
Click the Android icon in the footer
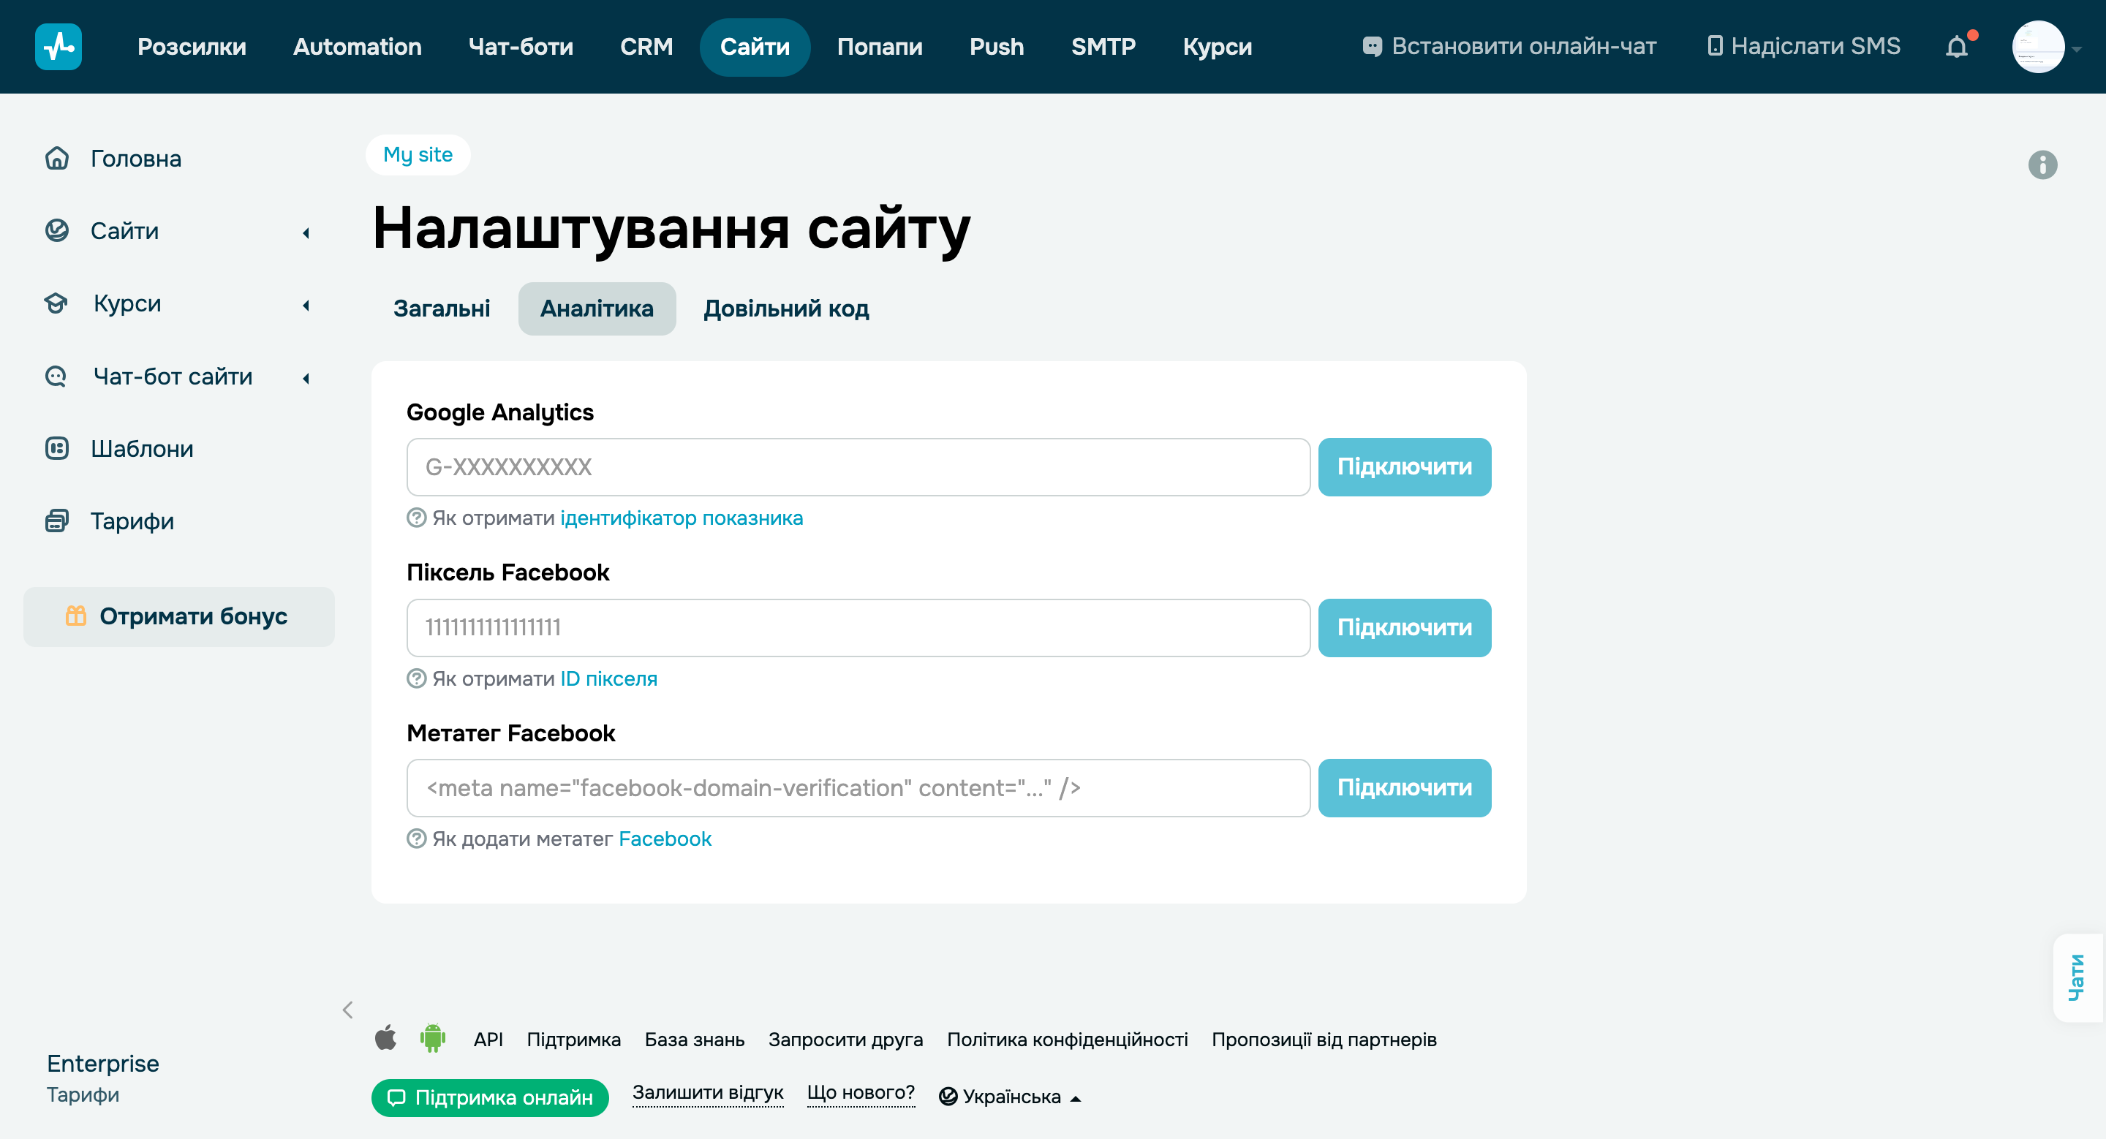point(432,1039)
